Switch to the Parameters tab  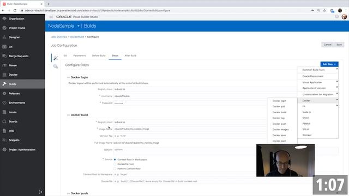coord(80,56)
